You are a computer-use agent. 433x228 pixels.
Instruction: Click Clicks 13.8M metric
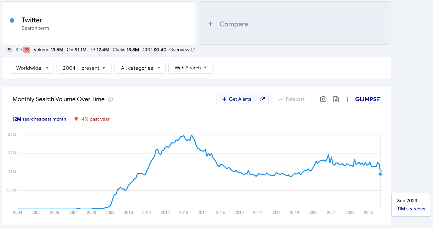[126, 50]
